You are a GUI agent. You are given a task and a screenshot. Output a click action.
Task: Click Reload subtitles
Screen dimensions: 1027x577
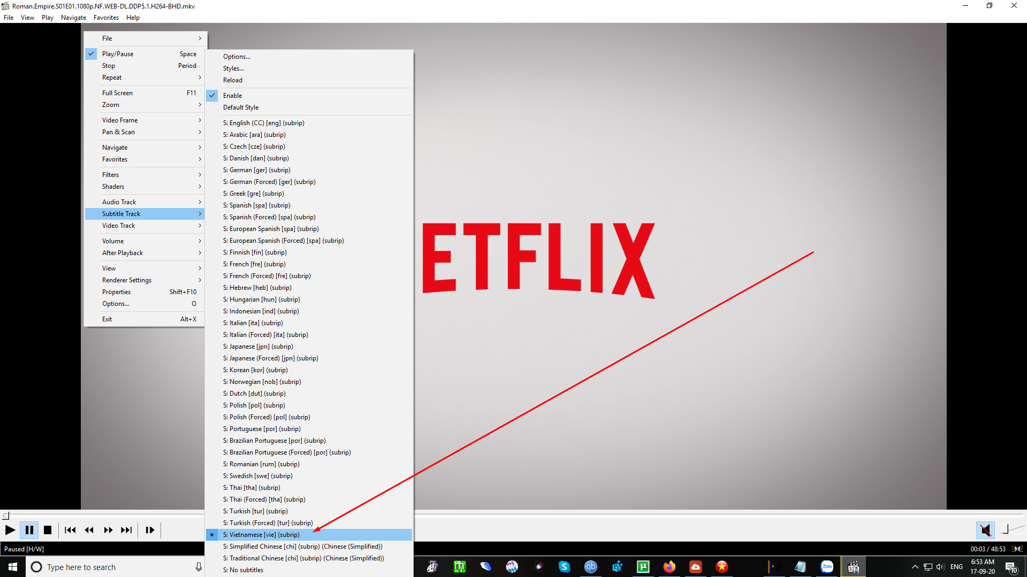tap(309, 80)
